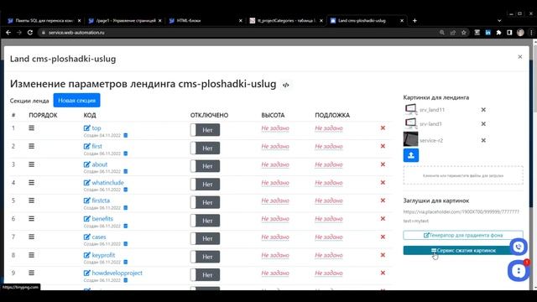The width and height of the screenshot is (537, 302).
Task: Toggle the disabled switch for section benefits
Action: (205, 221)
